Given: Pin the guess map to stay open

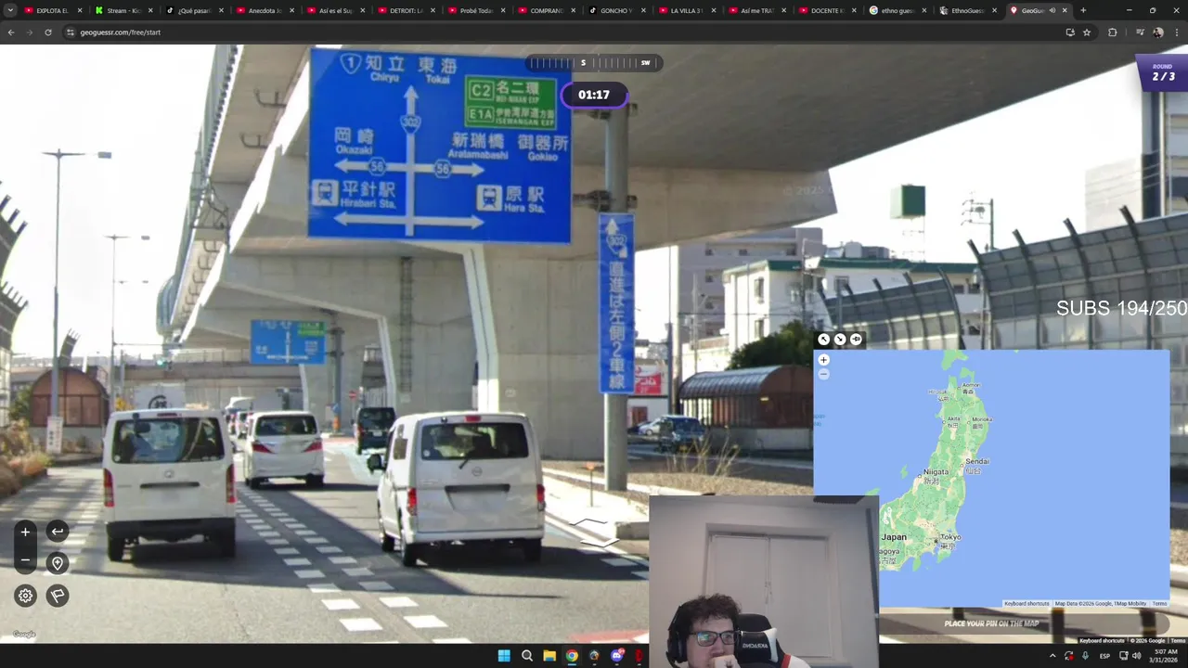Looking at the screenshot, I should (856, 340).
